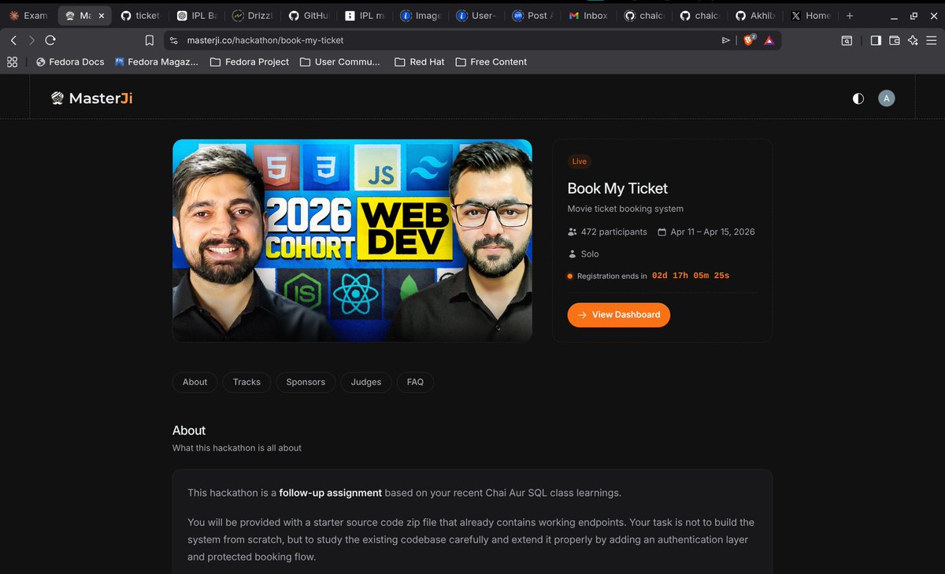The height and width of the screenshot is (574, 945).
Task: Switch to the 'Drizzl' tab
Action: tap(252, 15)
